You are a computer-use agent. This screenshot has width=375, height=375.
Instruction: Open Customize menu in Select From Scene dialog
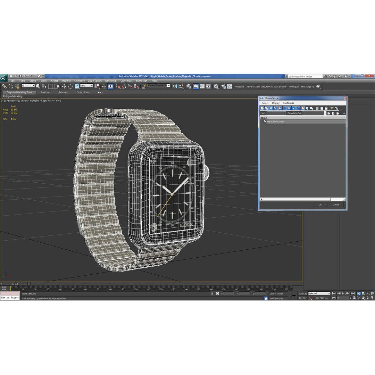(289, 103)
